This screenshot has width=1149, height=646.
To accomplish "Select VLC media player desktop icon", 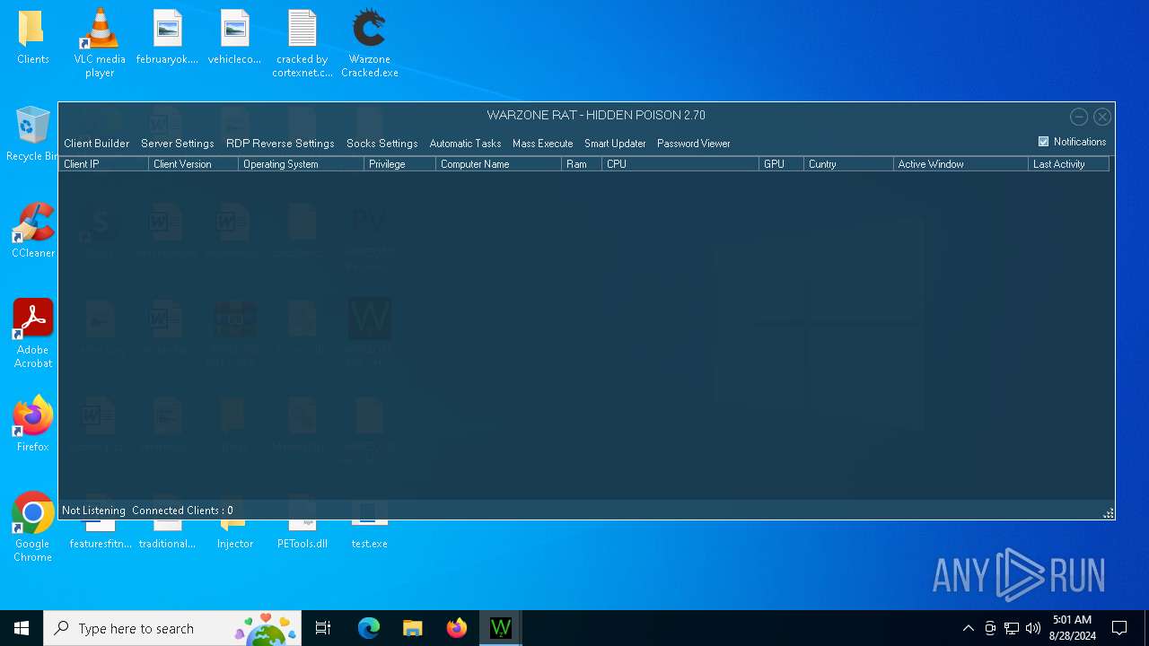I will pyautogui.click(x=100, y=42).
